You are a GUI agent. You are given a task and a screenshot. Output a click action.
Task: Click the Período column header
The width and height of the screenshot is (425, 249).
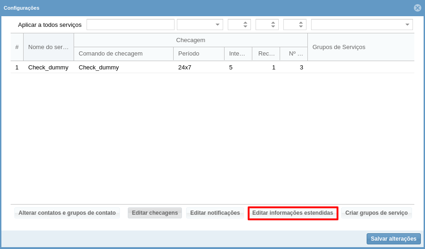pos(199,54)
